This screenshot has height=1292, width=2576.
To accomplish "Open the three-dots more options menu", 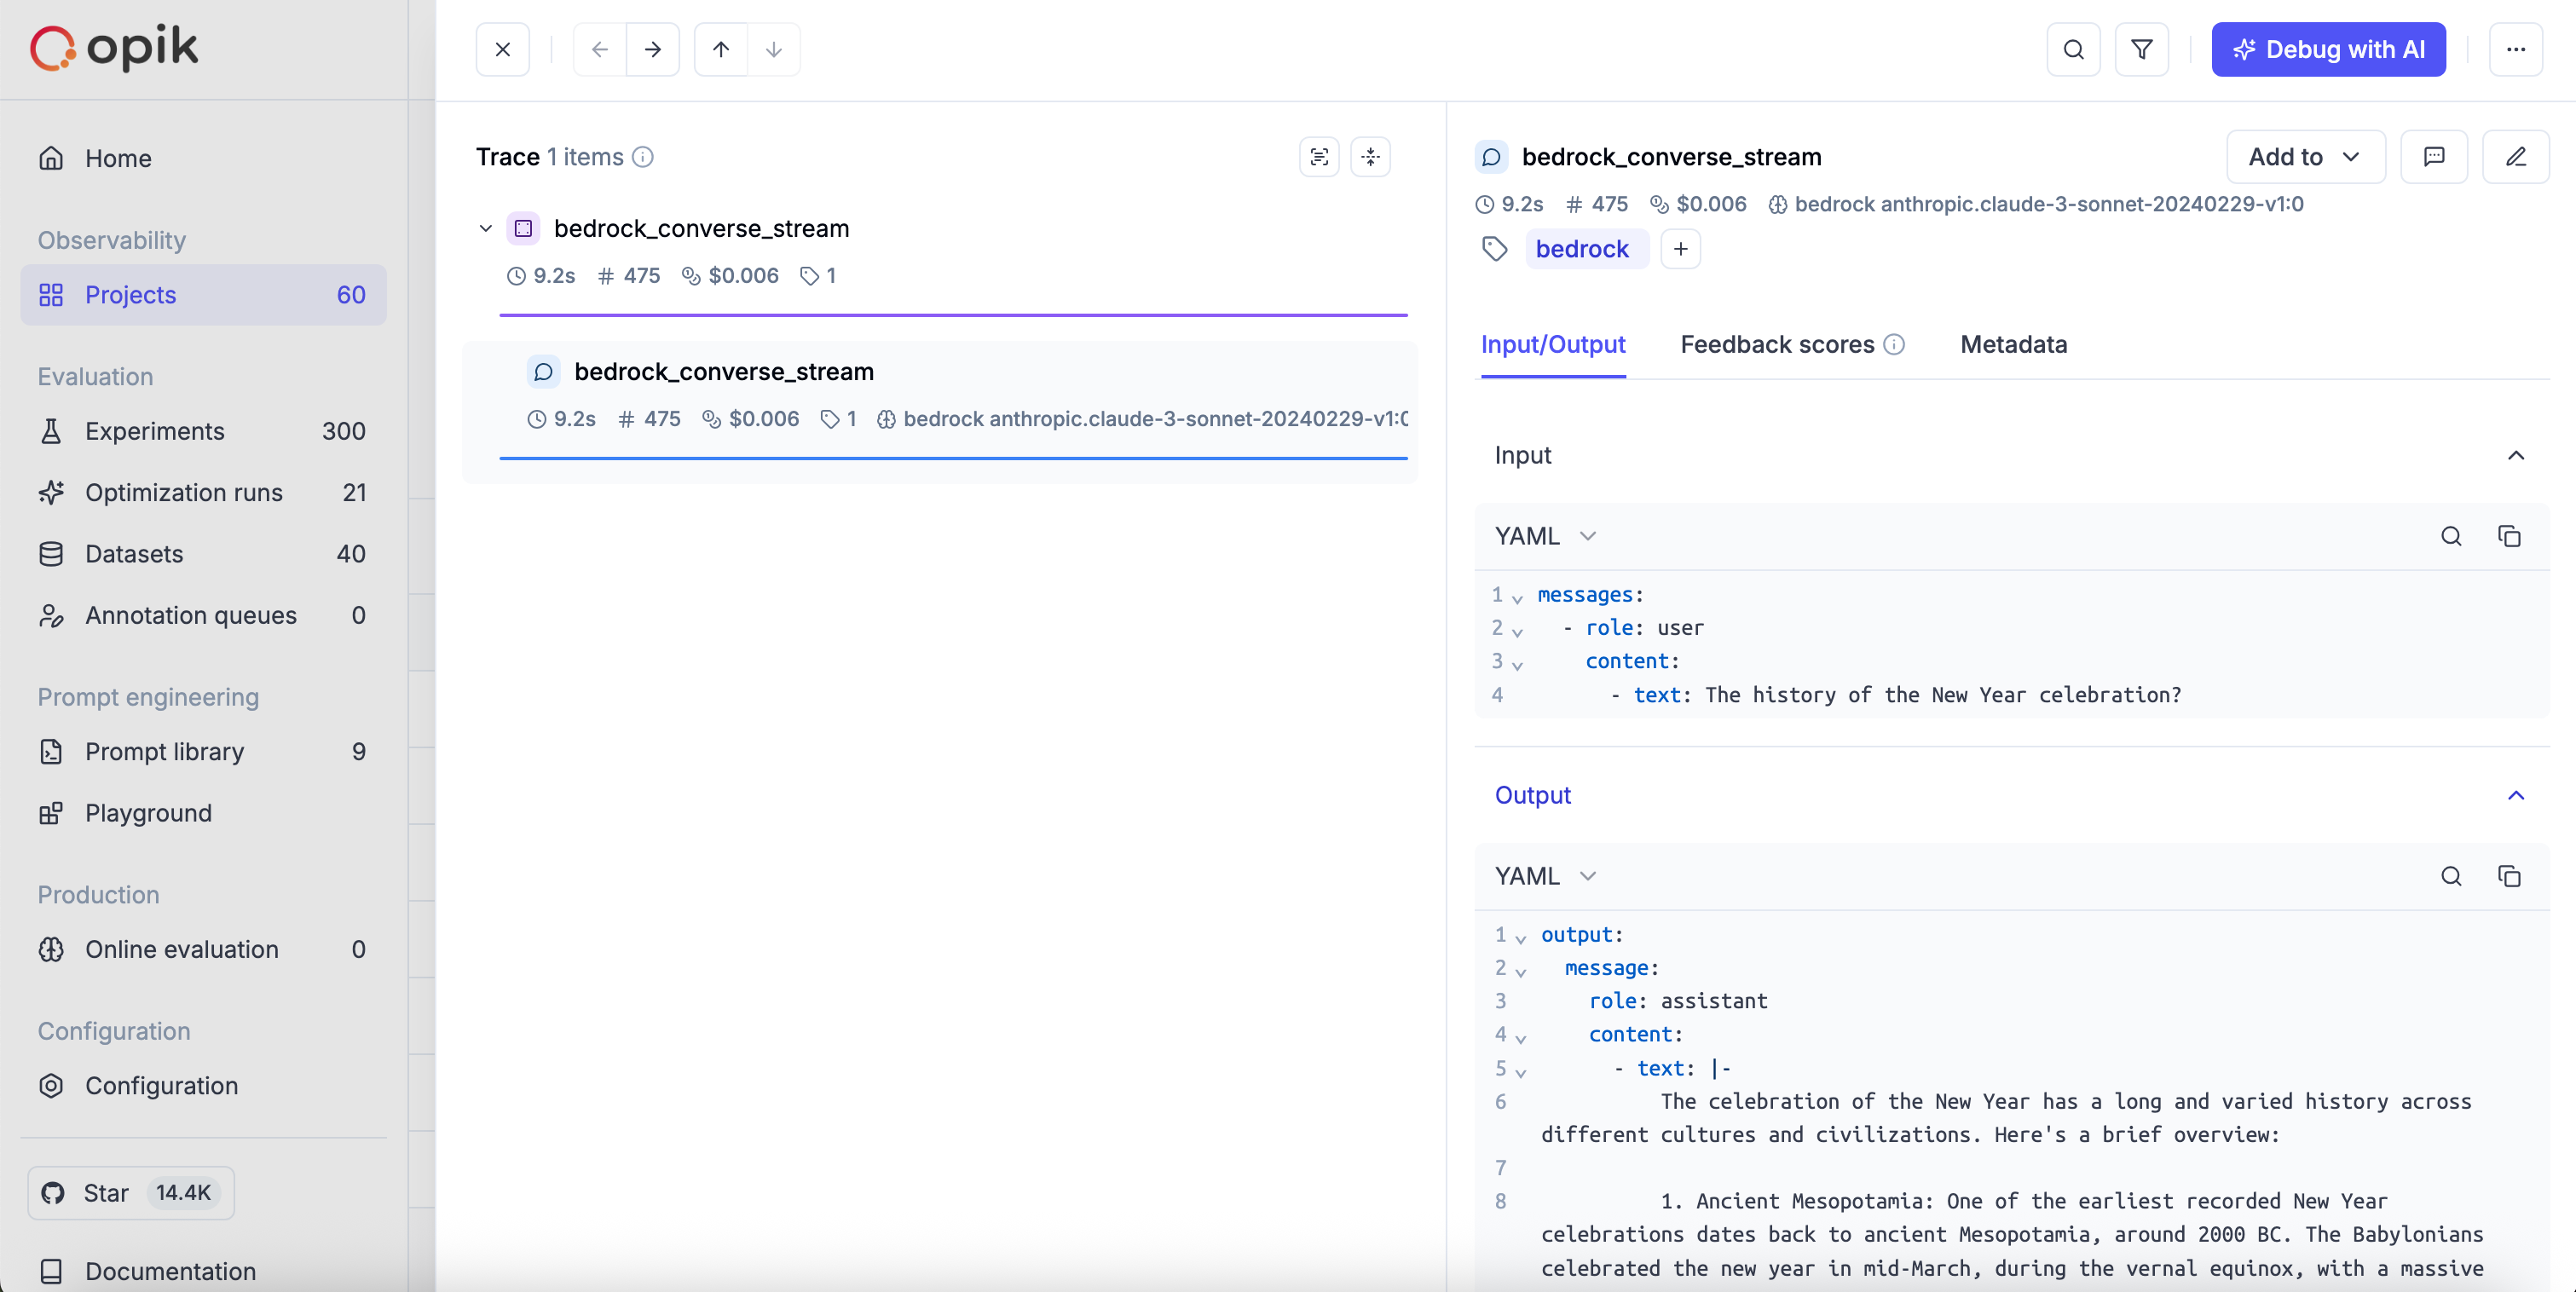I will pyautogui.click(x=2515, y=49).
